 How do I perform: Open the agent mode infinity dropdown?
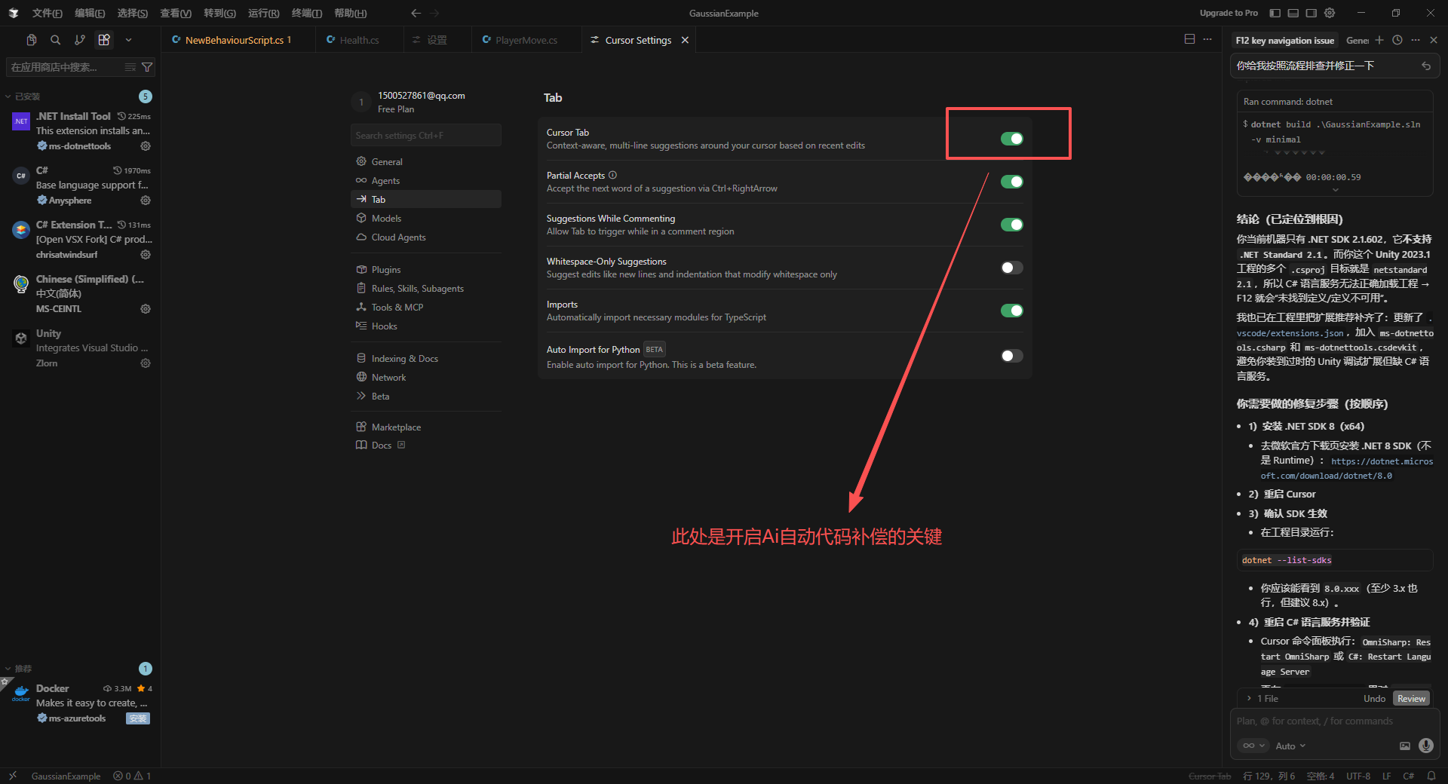tap(1253, 746)
